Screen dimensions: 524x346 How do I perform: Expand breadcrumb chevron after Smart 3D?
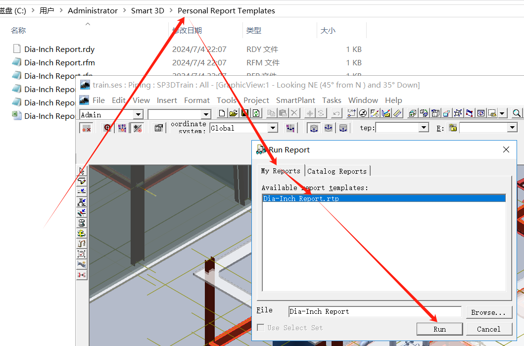tap(171, 10)
